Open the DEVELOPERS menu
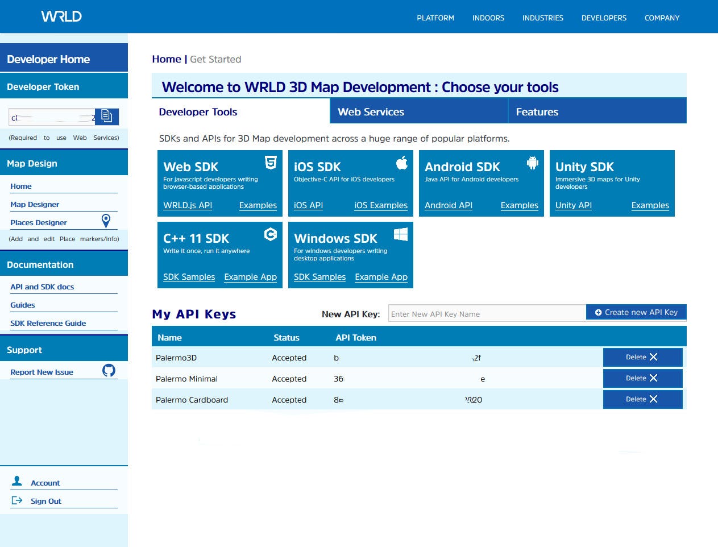Screen dimensions: 718x547 click(604, 18)
